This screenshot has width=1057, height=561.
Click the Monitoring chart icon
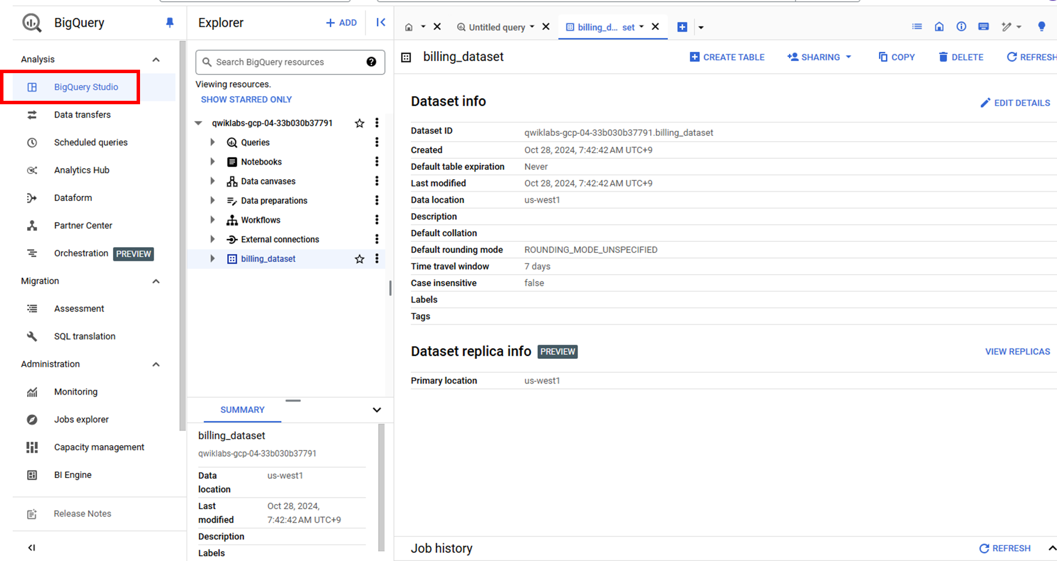tap(32, 392)
